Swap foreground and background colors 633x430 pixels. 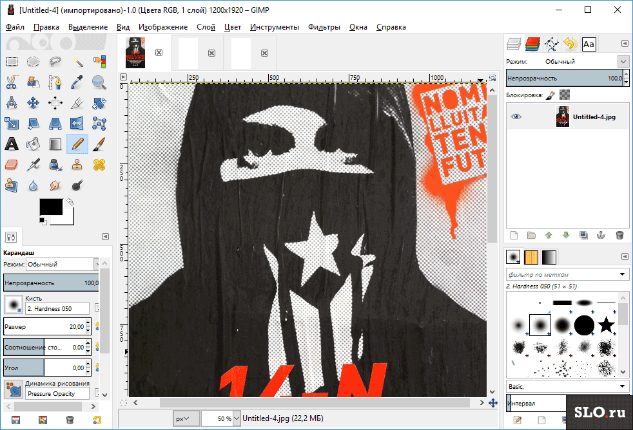(x=70, y=202)
